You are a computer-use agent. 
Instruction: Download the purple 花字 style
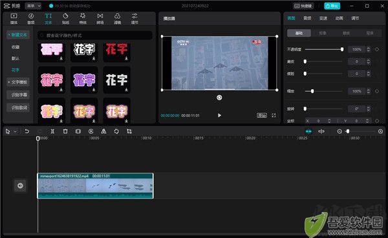point(94,89)
